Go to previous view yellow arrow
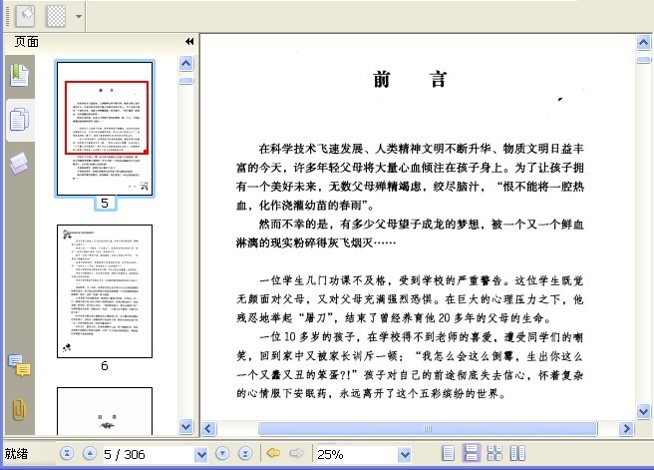654x470 pixels. pyautogui.click(x=273, y=453)
